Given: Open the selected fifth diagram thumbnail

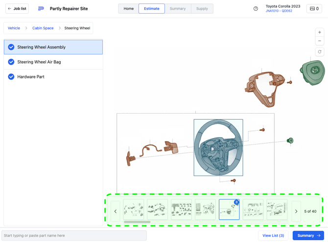Looking at the screenshot, I should pos(229,209).
